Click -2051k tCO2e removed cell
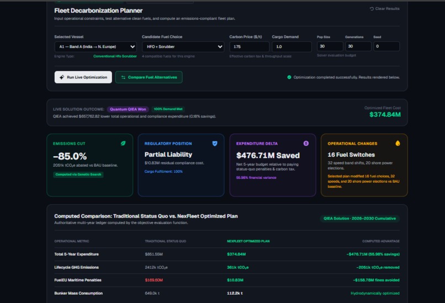This screenshot has height=303, width=445. click(x=378, y=267)
